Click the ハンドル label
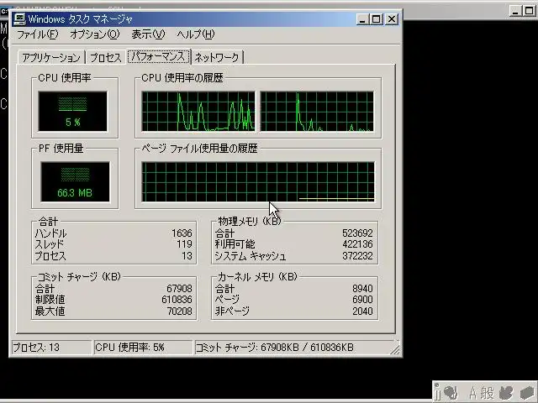The image size is (538, 403). [x=50, y=233]
